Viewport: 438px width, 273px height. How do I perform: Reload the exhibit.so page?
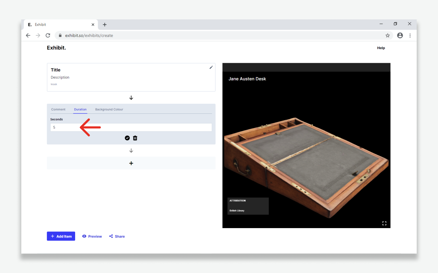[48, 35]
